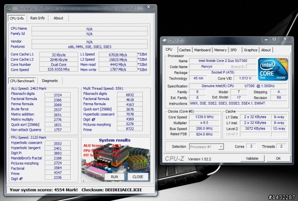
Task: Switch to the About tab in Nuclearus
Action: pyautogui.click(x=58, y=18)
